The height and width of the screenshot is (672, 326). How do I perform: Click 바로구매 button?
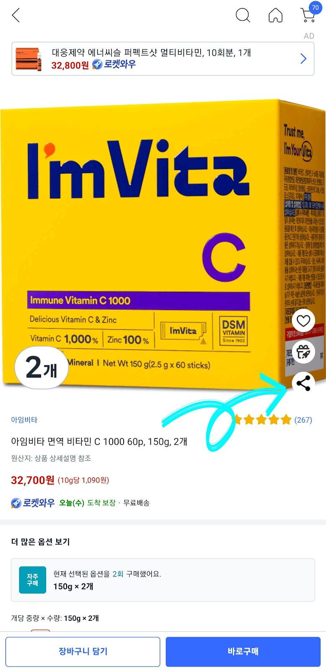tap(243, 651)
